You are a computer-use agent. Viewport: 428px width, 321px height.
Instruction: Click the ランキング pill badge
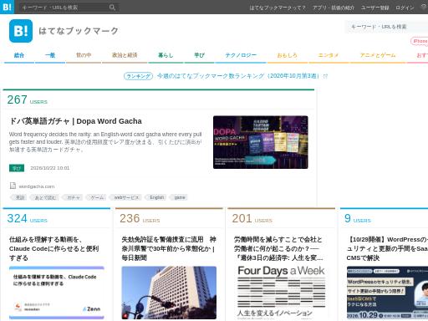(138, 76)
